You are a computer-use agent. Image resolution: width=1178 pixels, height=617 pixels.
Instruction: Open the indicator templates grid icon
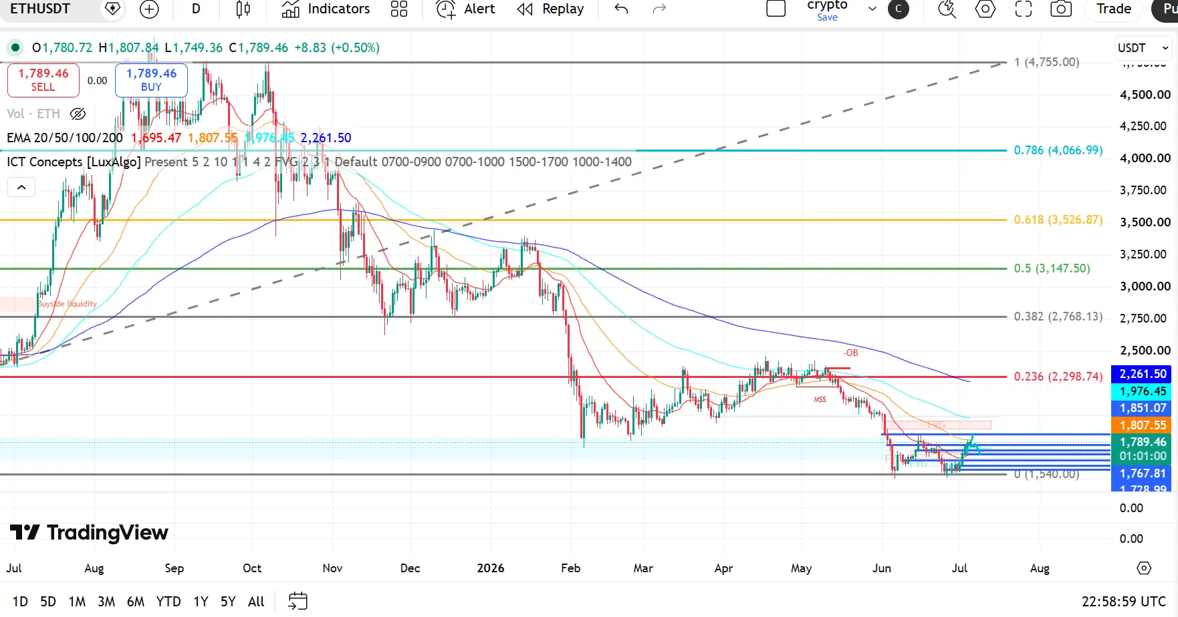[x=399, y=9]
